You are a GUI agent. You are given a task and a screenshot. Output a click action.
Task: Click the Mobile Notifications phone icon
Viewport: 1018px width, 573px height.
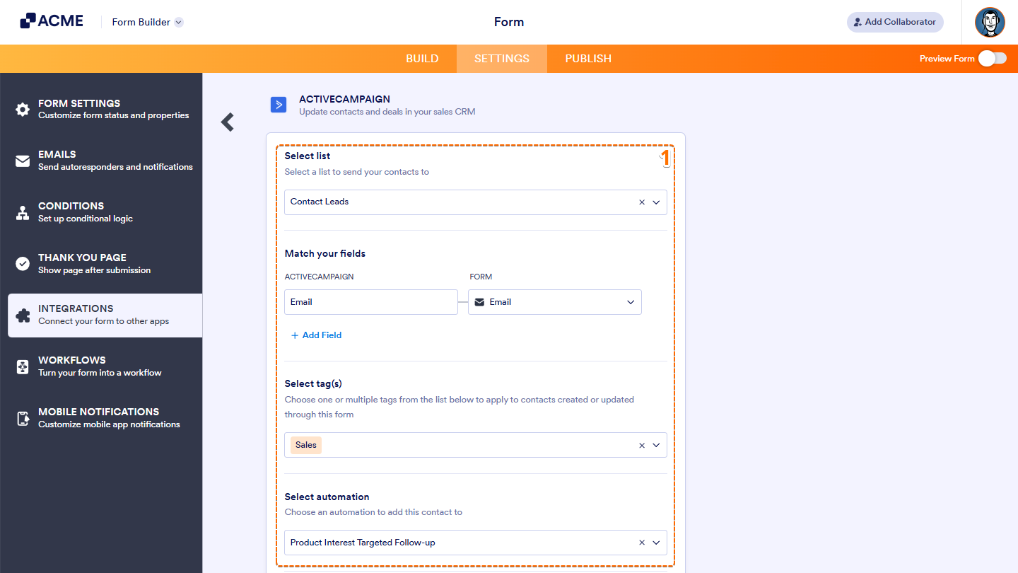coord(22,417)
